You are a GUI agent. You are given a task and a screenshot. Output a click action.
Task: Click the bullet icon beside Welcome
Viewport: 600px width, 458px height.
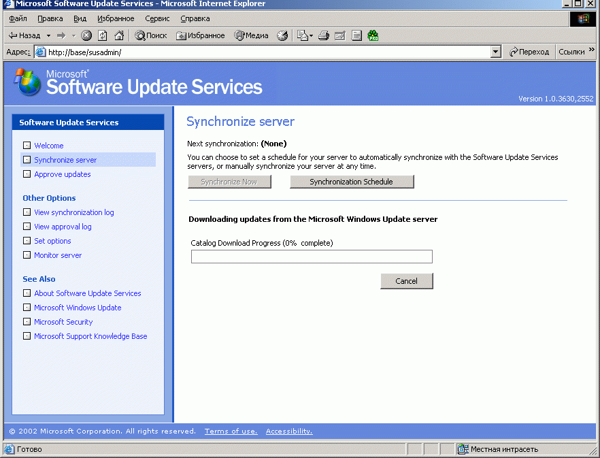coord(27,146)
